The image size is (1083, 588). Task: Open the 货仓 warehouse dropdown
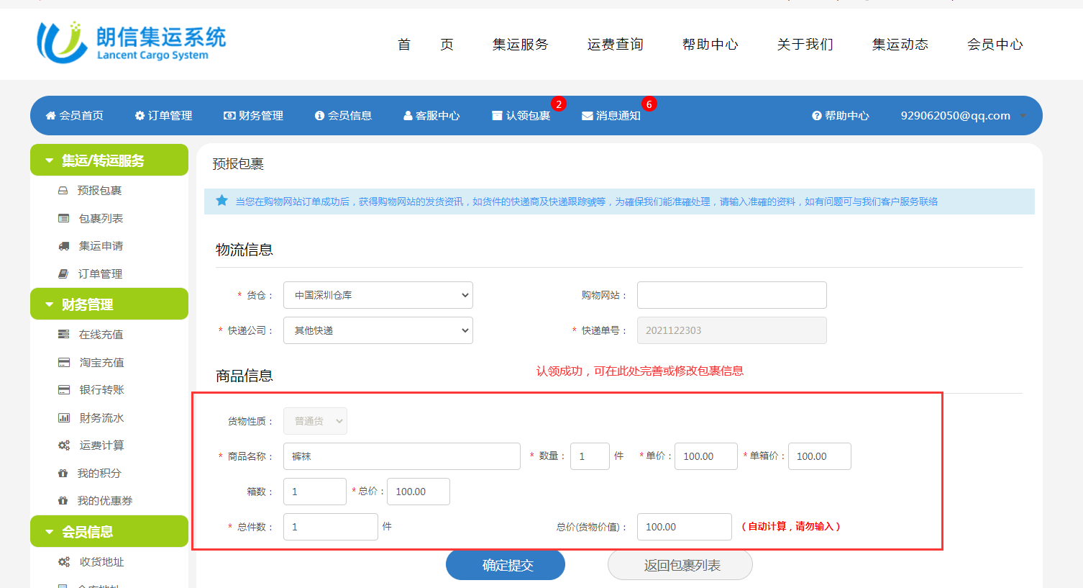[x=378, y=295]
